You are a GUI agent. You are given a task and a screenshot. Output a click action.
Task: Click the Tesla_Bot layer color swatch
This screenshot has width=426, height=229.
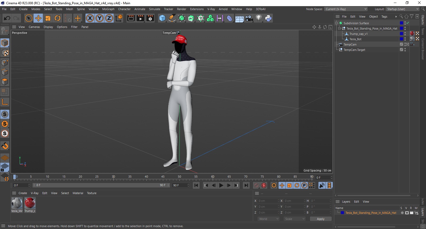point(402,39)
